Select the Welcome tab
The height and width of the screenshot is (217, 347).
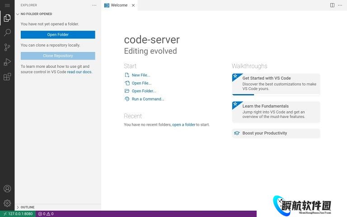119,5
